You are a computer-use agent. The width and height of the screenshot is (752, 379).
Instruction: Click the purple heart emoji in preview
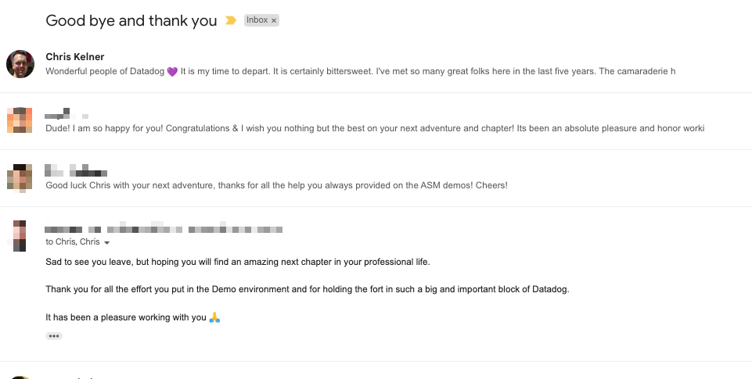172,72
